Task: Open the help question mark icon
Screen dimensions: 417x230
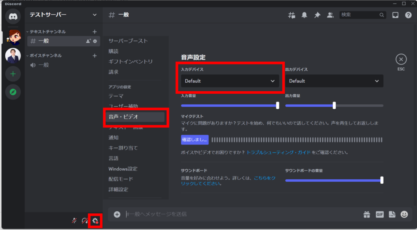Action: [x=408, y=15]
